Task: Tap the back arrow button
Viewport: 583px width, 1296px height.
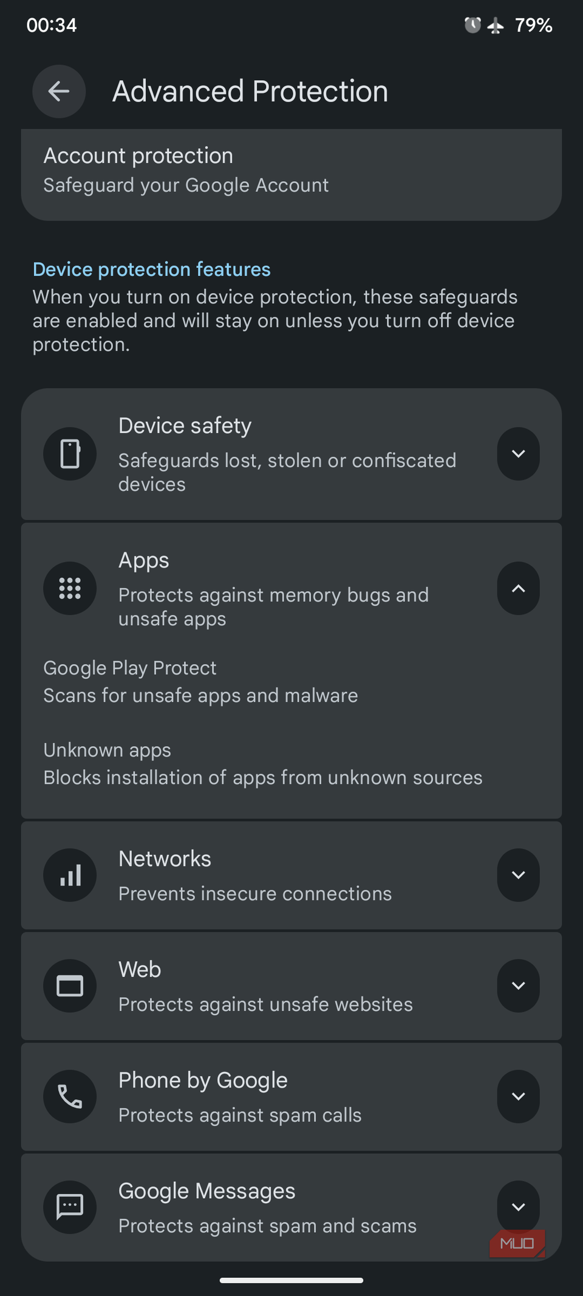Action: click(x=59, y=92)
